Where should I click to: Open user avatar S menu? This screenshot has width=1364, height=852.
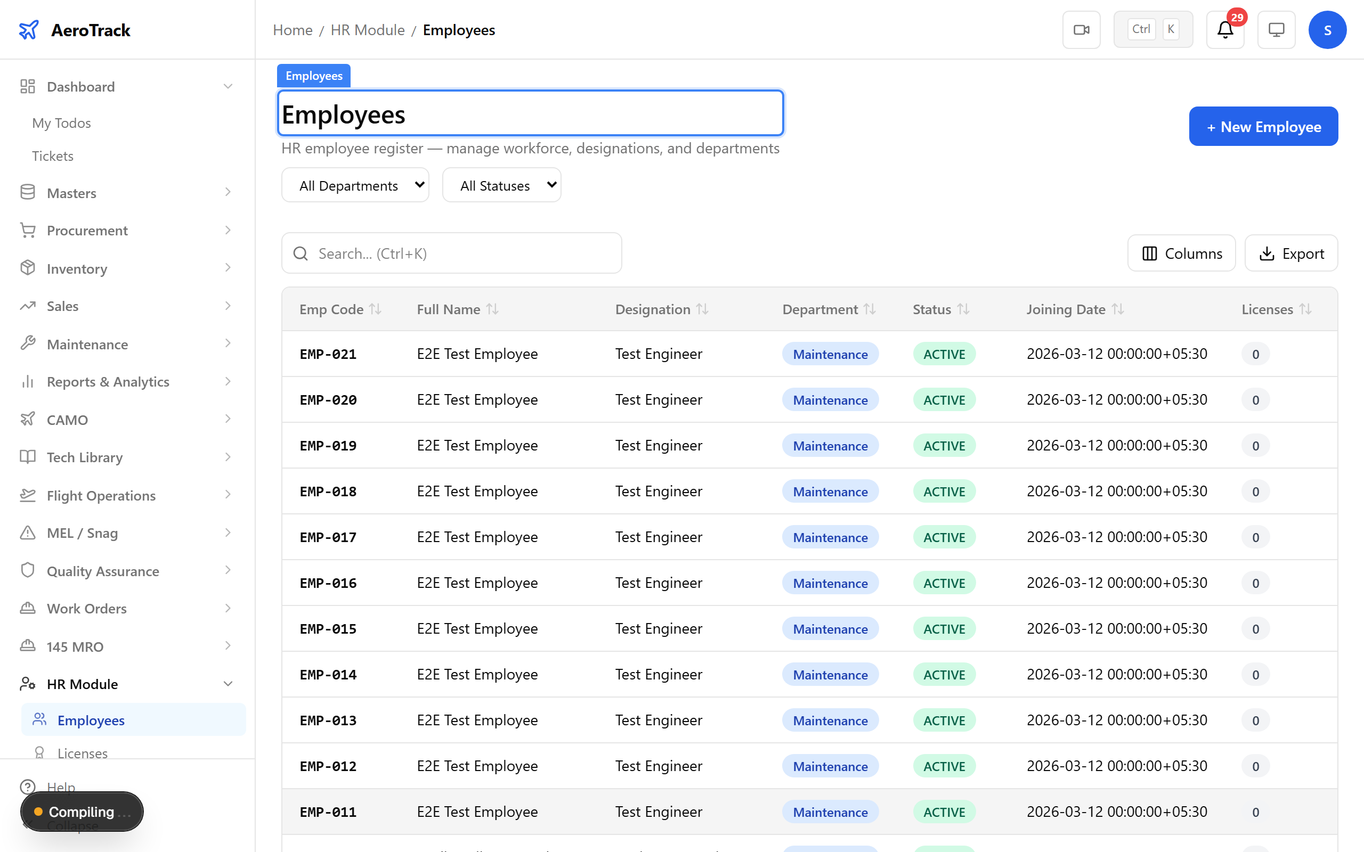pyautogui.click(x=1327, y=30)
